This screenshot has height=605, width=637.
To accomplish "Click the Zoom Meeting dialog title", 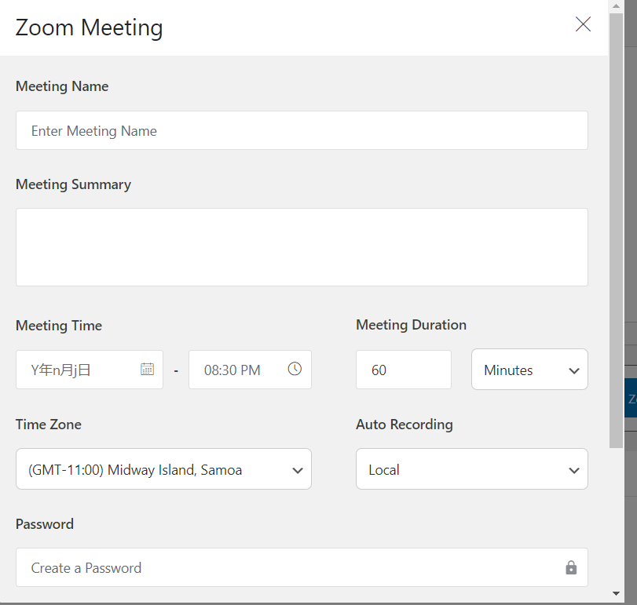I will (90, 27).
